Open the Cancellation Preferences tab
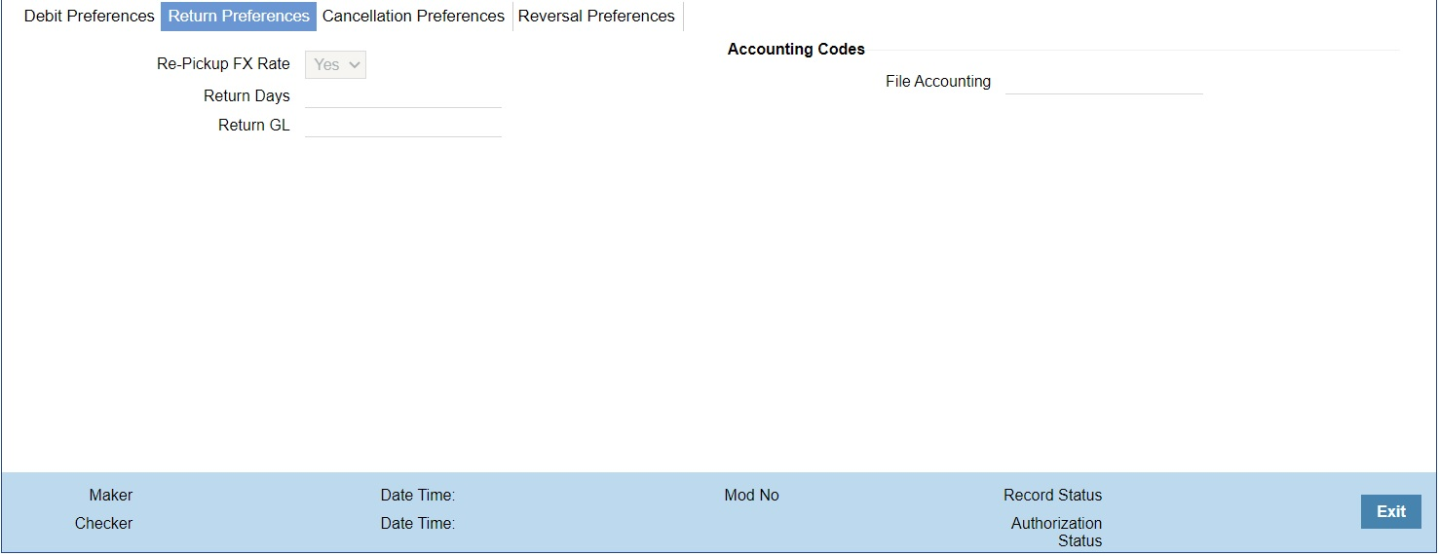This screenshot has width=1439, height=556. (x=413, y=16)
